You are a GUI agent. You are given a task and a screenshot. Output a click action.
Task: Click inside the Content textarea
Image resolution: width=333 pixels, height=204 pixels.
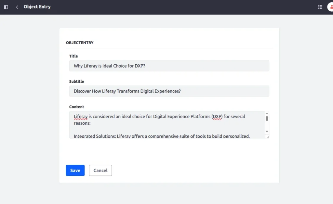[x=166, y=127]
